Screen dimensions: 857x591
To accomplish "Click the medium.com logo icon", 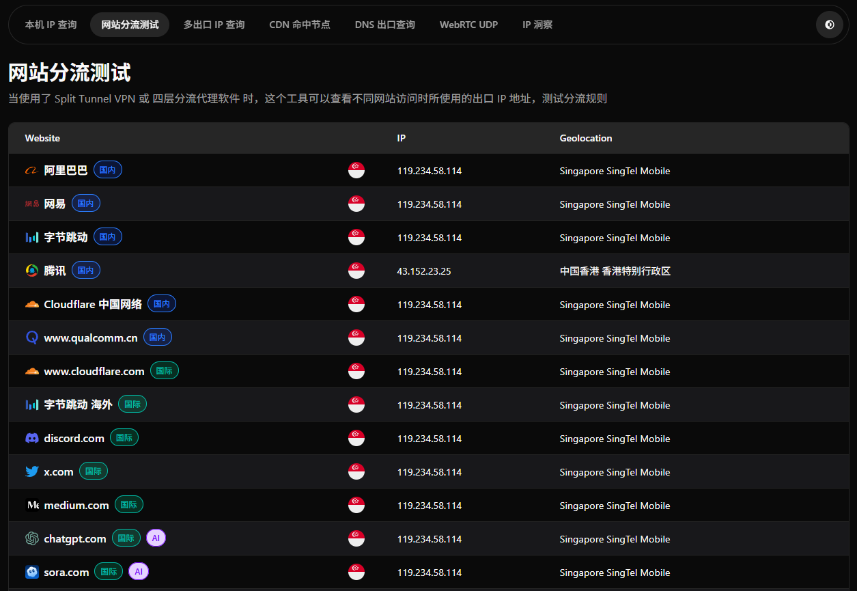I will click(32, 506).
